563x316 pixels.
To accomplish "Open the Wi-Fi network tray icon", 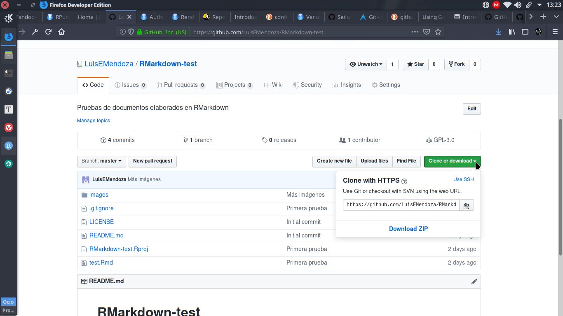I will (507, 5).
